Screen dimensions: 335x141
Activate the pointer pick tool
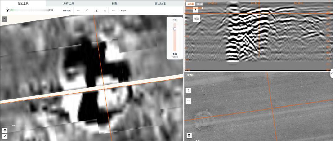[96, 11]
